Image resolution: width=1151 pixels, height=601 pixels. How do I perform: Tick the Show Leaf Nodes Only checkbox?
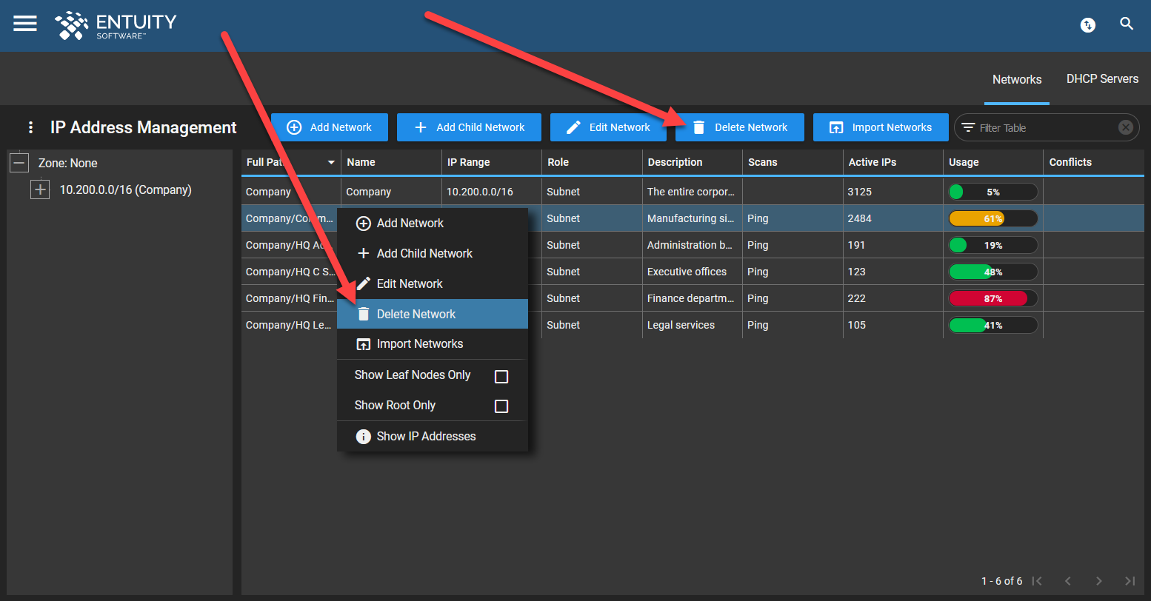501,376
